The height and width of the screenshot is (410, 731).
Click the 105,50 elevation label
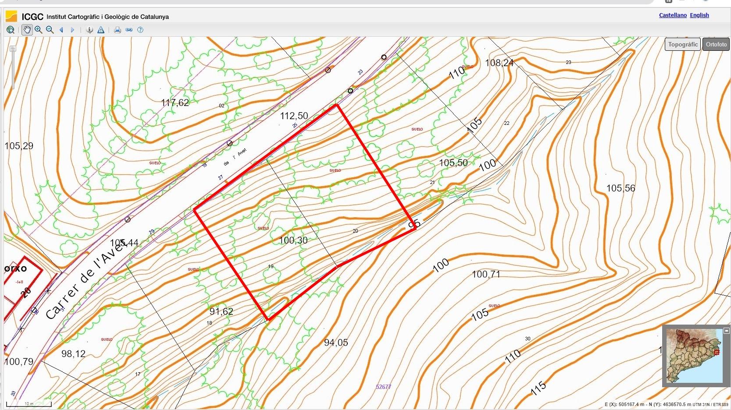point(453,163)
